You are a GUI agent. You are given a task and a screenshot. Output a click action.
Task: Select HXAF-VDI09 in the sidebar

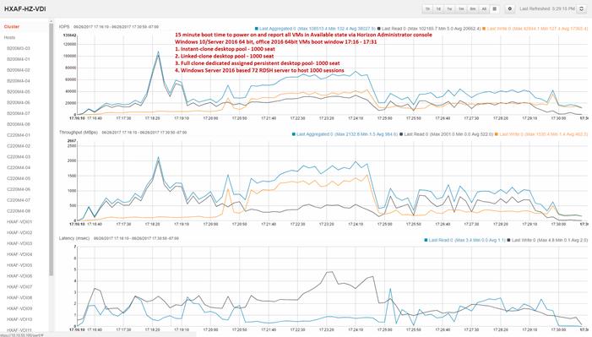click(19, 308)
